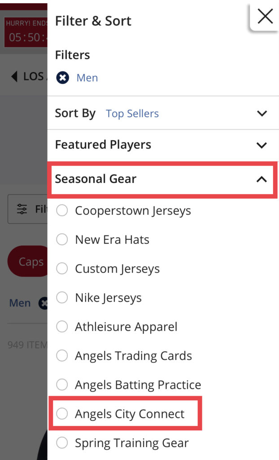Remove the Men filter with x icon
Screen dimensions: 279x460
(63, 78)
